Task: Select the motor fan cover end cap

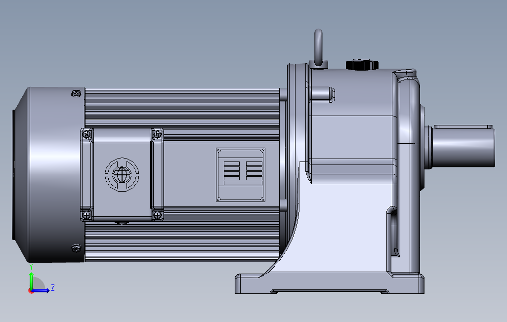Action: pos(48,174)
